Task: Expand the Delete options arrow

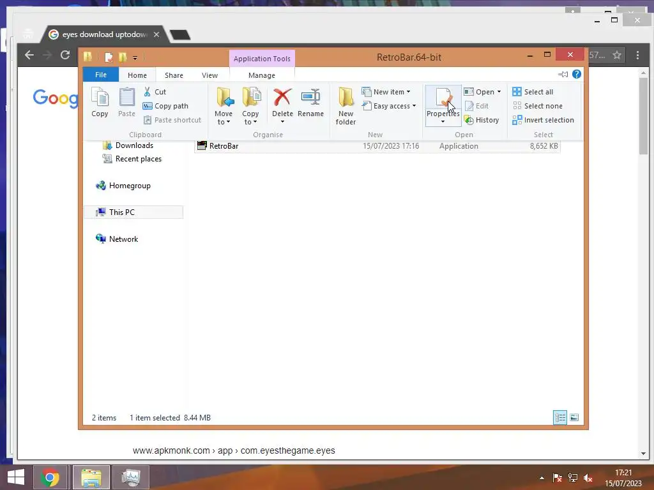Action: click(x=282, y=122)
